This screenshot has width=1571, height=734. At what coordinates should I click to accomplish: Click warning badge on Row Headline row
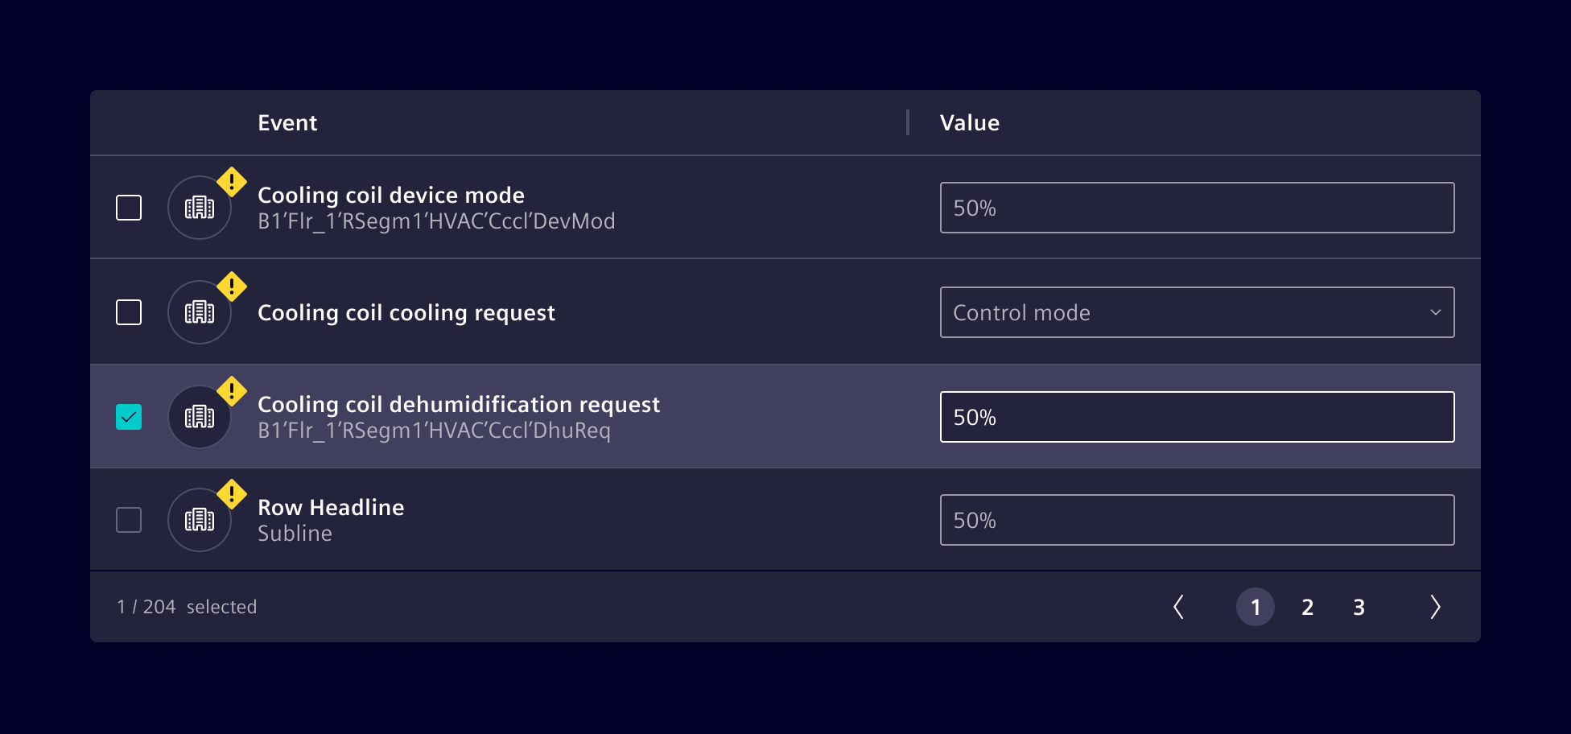point(232,494)
